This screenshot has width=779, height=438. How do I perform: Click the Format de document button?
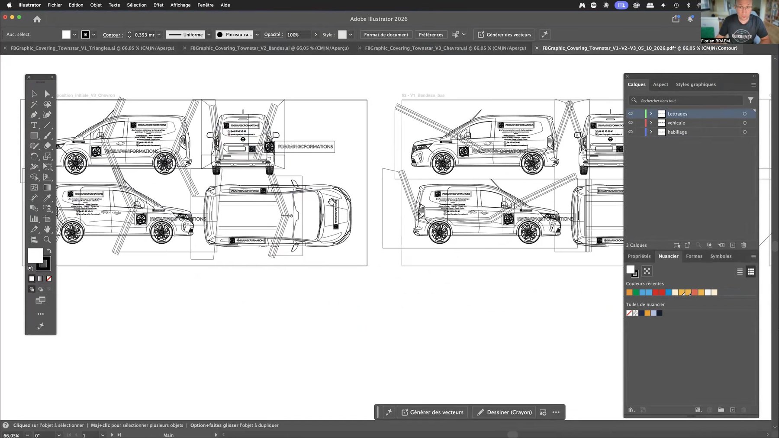tap(386, 35)
